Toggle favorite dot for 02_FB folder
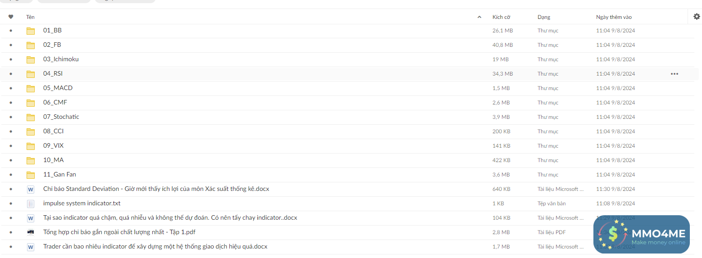This screenshot has height=258, width=702. pos(11,45)
